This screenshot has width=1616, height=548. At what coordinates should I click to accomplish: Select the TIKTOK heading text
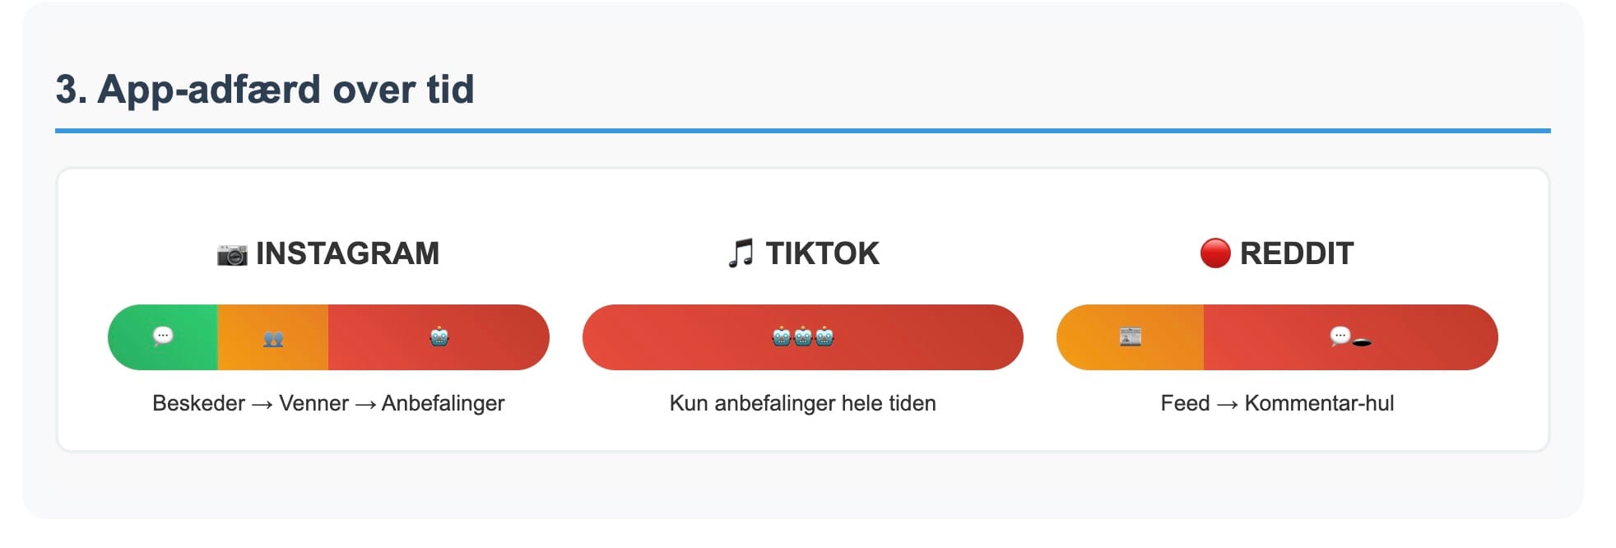click(822, 253)
